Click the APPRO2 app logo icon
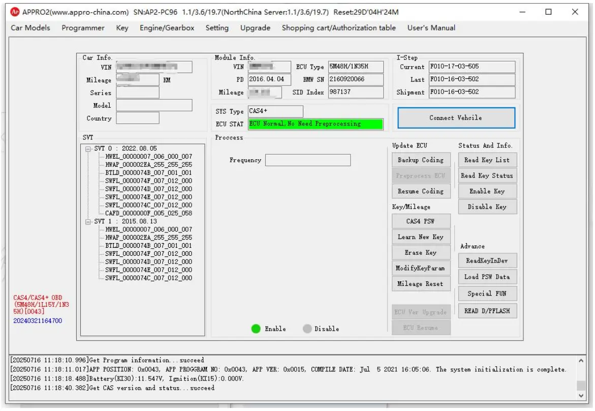The height and width of the screenshot is (411, 595). click(15, 12)
